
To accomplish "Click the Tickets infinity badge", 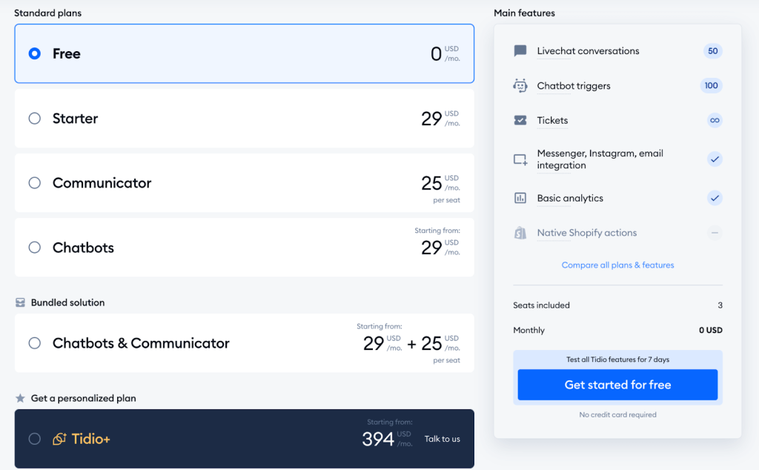I will point(715,120).
